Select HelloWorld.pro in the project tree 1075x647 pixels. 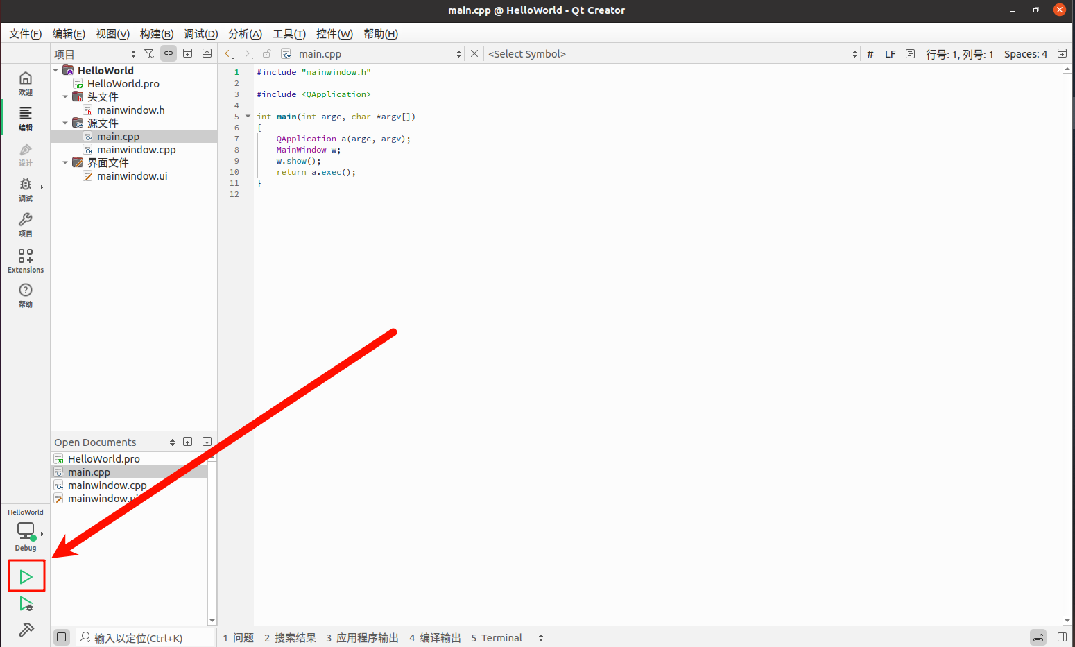click(x=123, y=83)
